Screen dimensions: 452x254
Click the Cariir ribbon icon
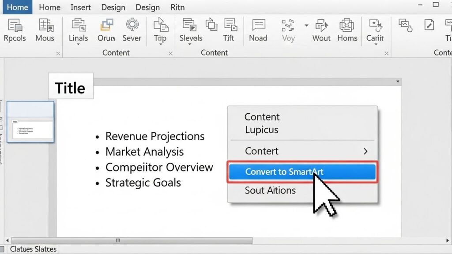point(375,25)
